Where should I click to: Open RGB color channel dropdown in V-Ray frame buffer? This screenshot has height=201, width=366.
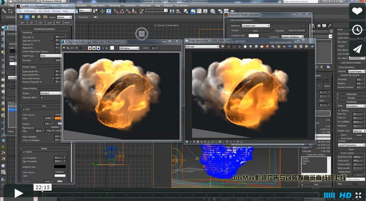point(203,47)
